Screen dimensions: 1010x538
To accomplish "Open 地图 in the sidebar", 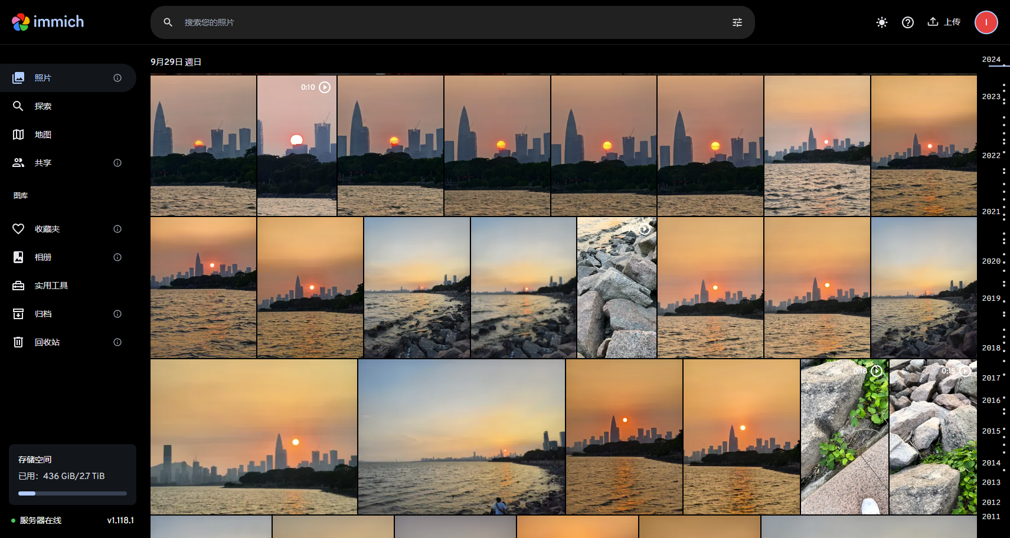I will (68, 134).
